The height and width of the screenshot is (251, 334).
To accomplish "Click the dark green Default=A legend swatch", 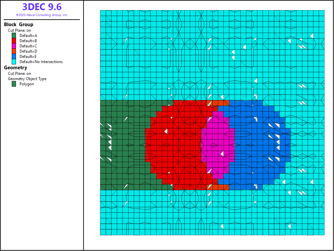I will (x=14, y=36).
